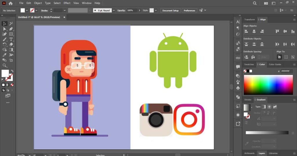Set fill to None mode button
This screenshot has height=156, width=297.
coord(12,85)
